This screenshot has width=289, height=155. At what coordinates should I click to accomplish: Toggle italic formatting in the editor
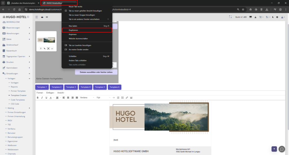pyautogui.click(x=42, y=98)
